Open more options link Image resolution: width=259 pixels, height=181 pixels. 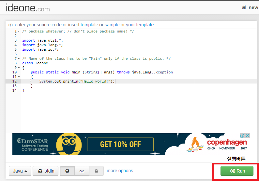coord(120,171)
